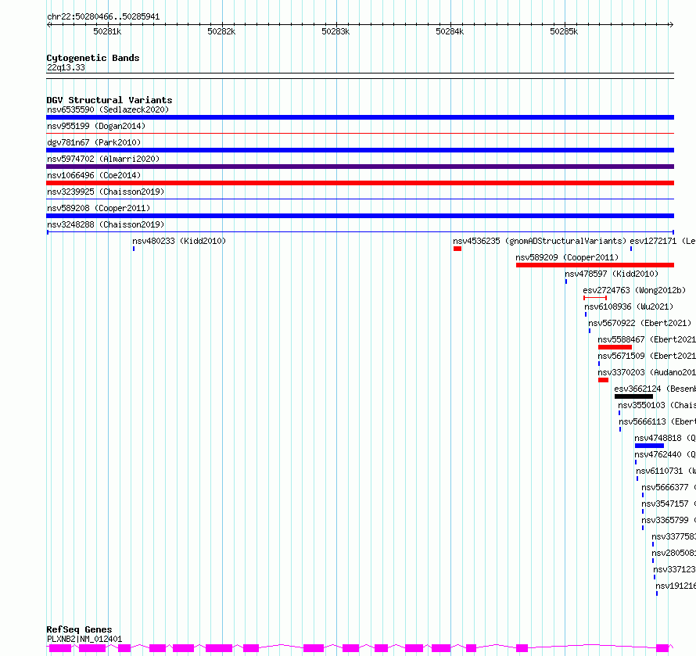Open nsv3547157 variant label

[669, 504]
